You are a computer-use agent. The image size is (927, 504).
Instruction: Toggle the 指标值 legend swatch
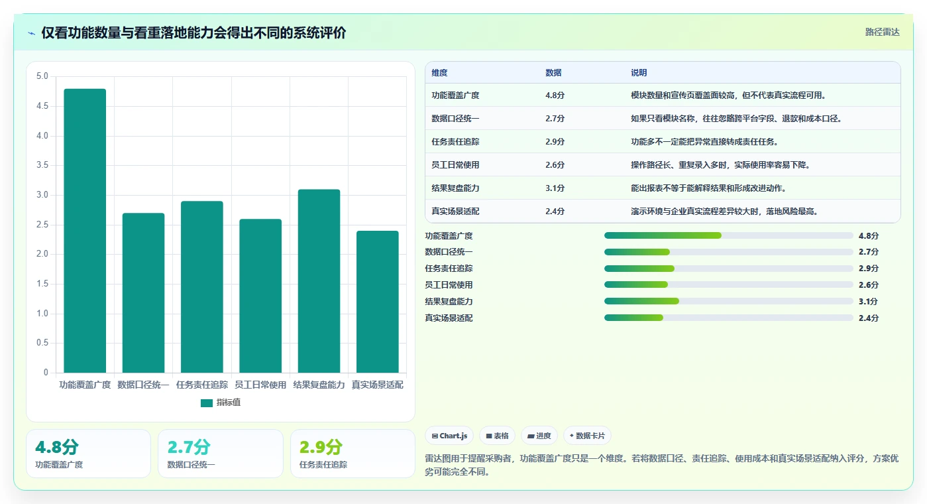207,403
